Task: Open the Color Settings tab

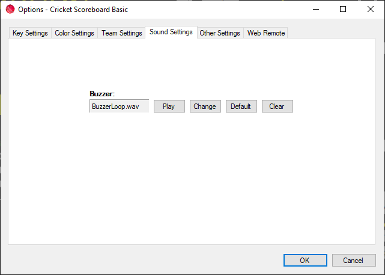Action: pyautogui.click(x=74, y=33)
